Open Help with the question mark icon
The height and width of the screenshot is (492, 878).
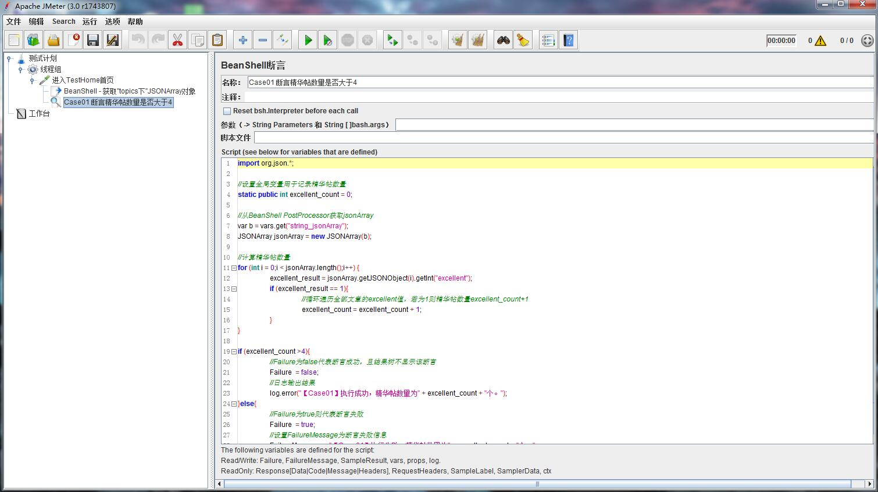point(569,40)
